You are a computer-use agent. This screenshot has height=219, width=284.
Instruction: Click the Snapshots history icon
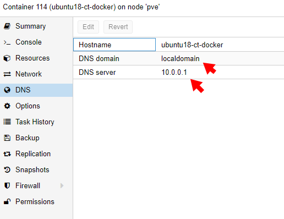coord(7,169)
